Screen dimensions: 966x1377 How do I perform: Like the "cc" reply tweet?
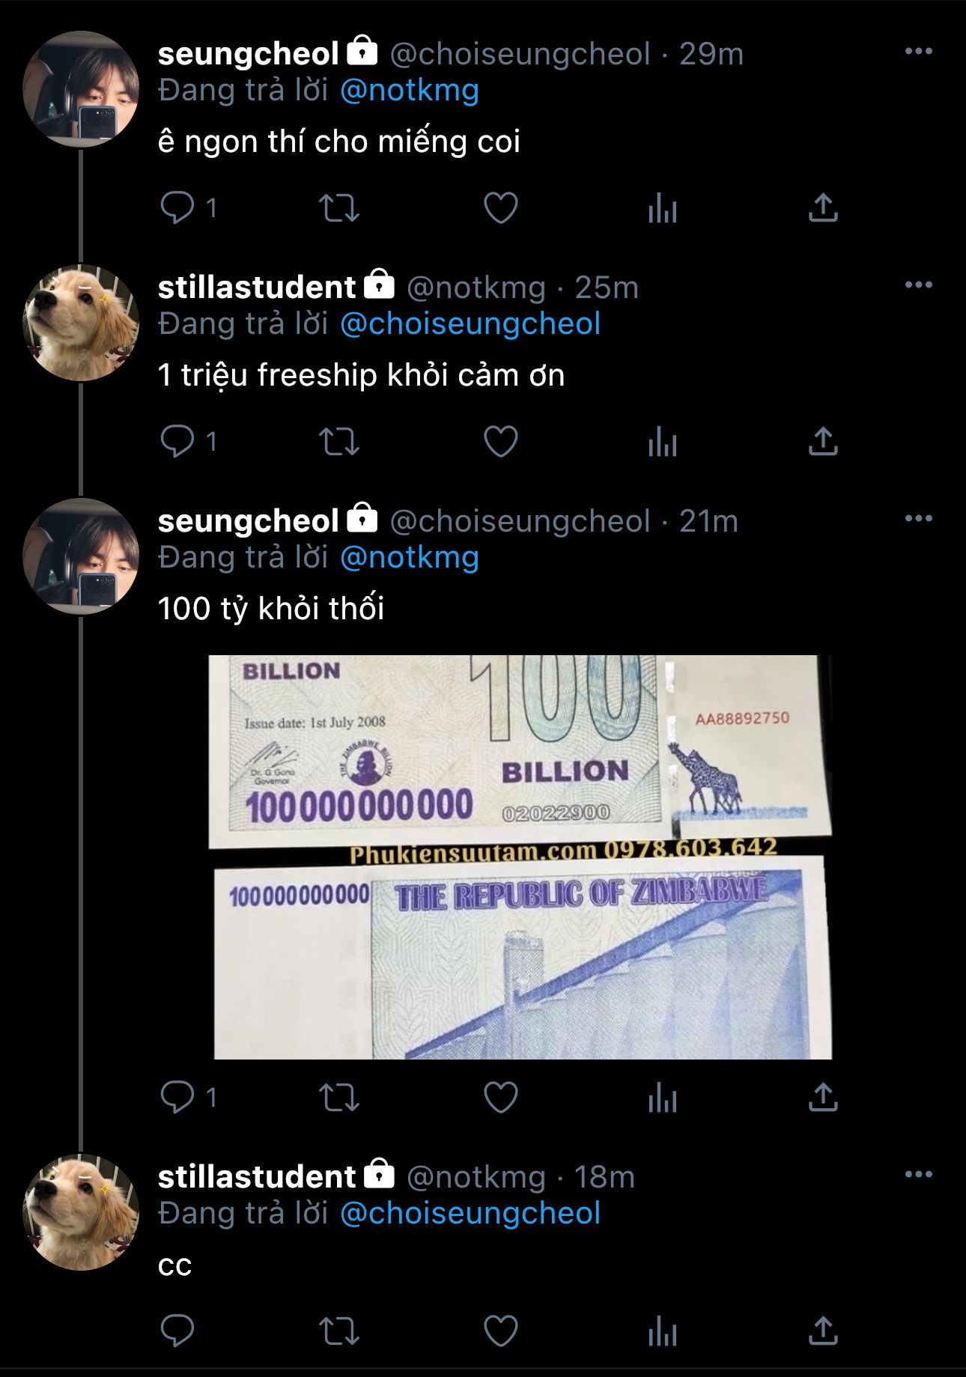501,1331
